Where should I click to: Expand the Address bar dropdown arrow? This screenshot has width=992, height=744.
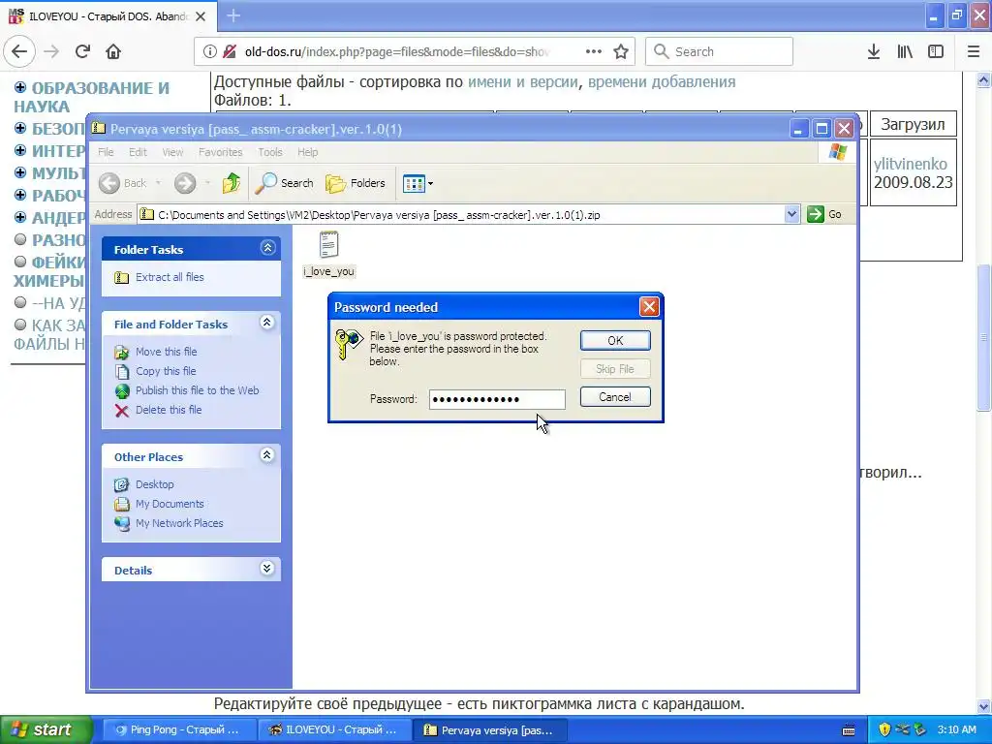pyautogui.click(x=791, y=214)
